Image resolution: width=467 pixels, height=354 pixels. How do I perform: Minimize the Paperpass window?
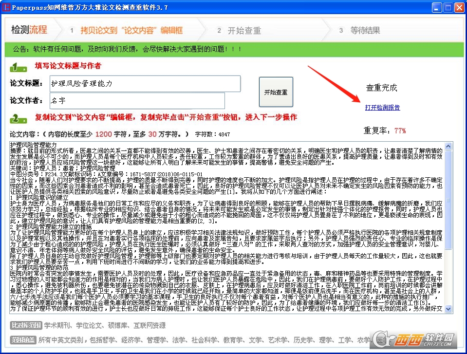(437, 7)
